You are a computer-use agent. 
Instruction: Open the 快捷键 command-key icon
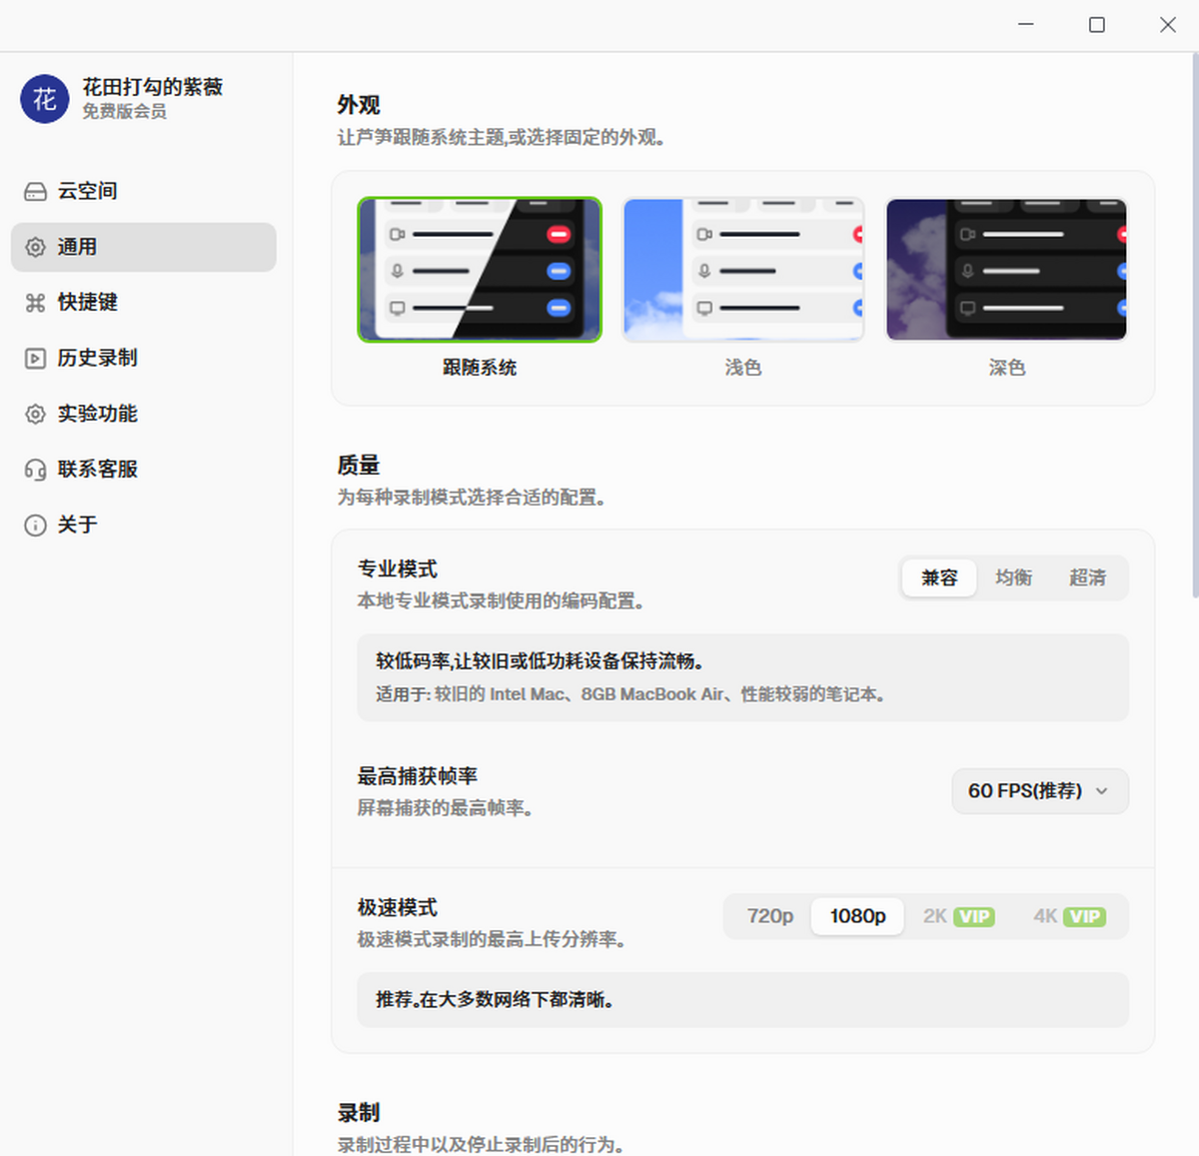pos(35,303)
